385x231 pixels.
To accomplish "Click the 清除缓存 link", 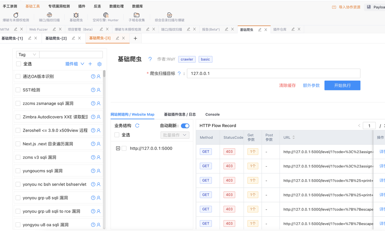I will (x=287, y=85).
